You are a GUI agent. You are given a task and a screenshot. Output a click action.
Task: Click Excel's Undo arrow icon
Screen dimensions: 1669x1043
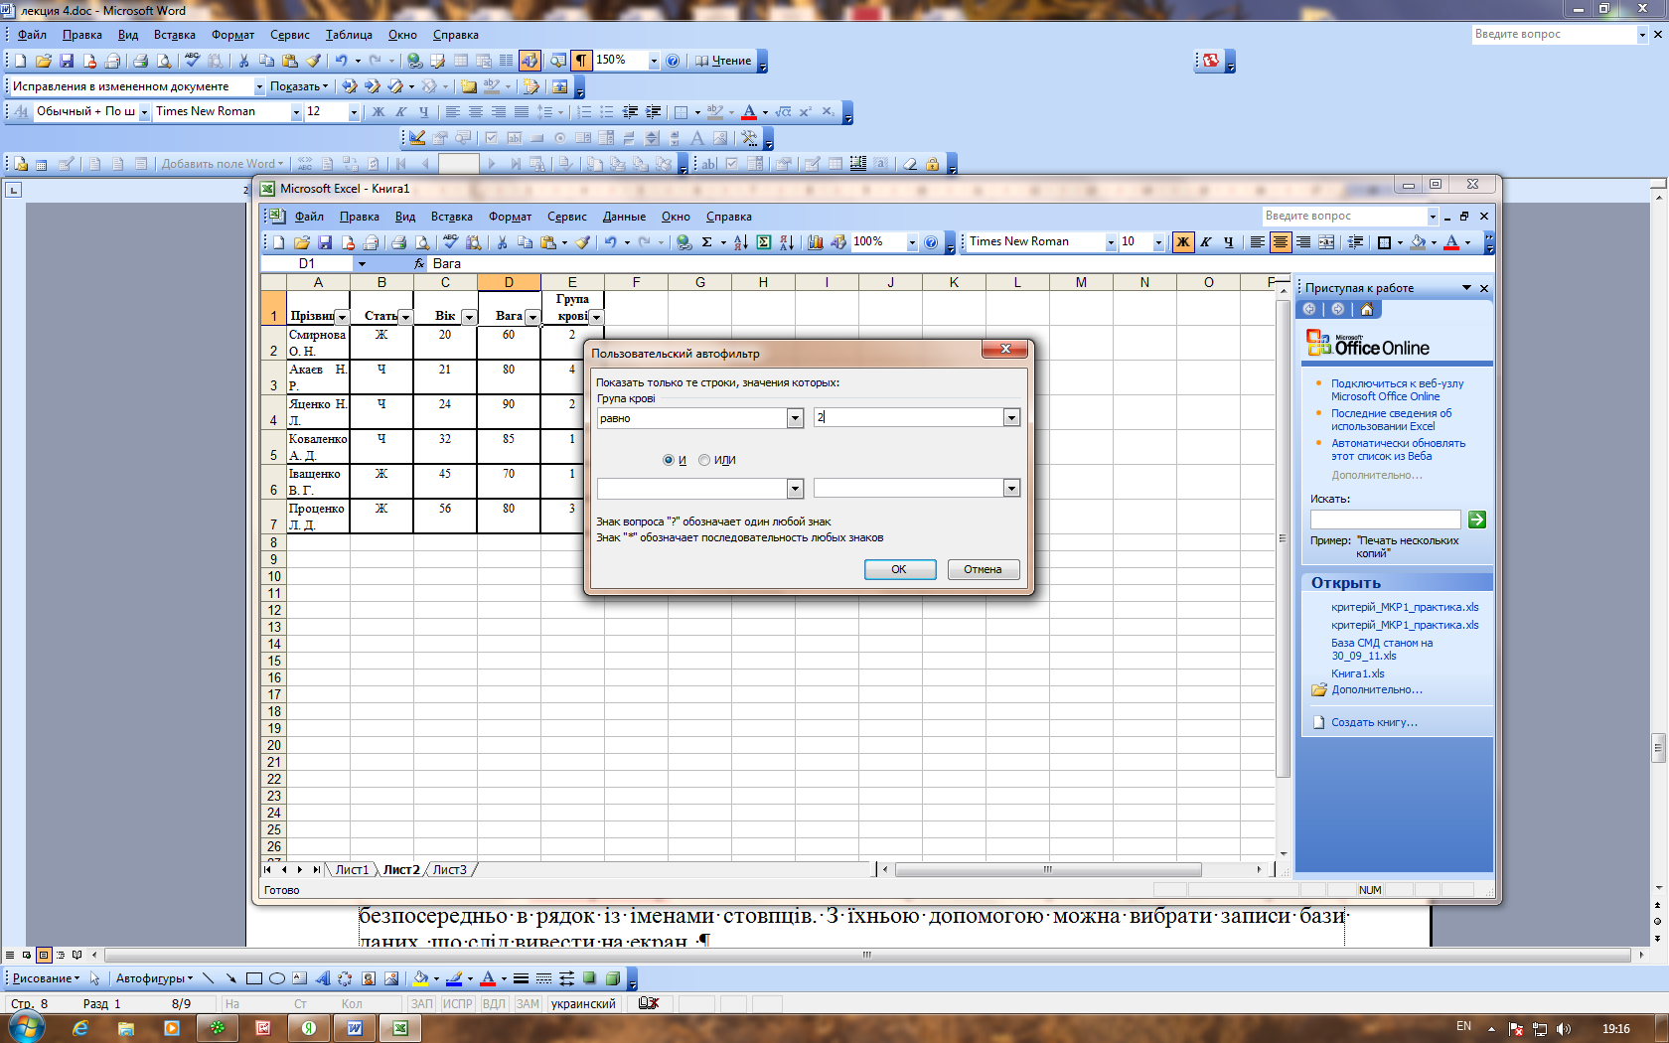[x=610, y=241]
